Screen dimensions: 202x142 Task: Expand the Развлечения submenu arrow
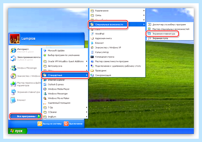(x=144, y=11)
